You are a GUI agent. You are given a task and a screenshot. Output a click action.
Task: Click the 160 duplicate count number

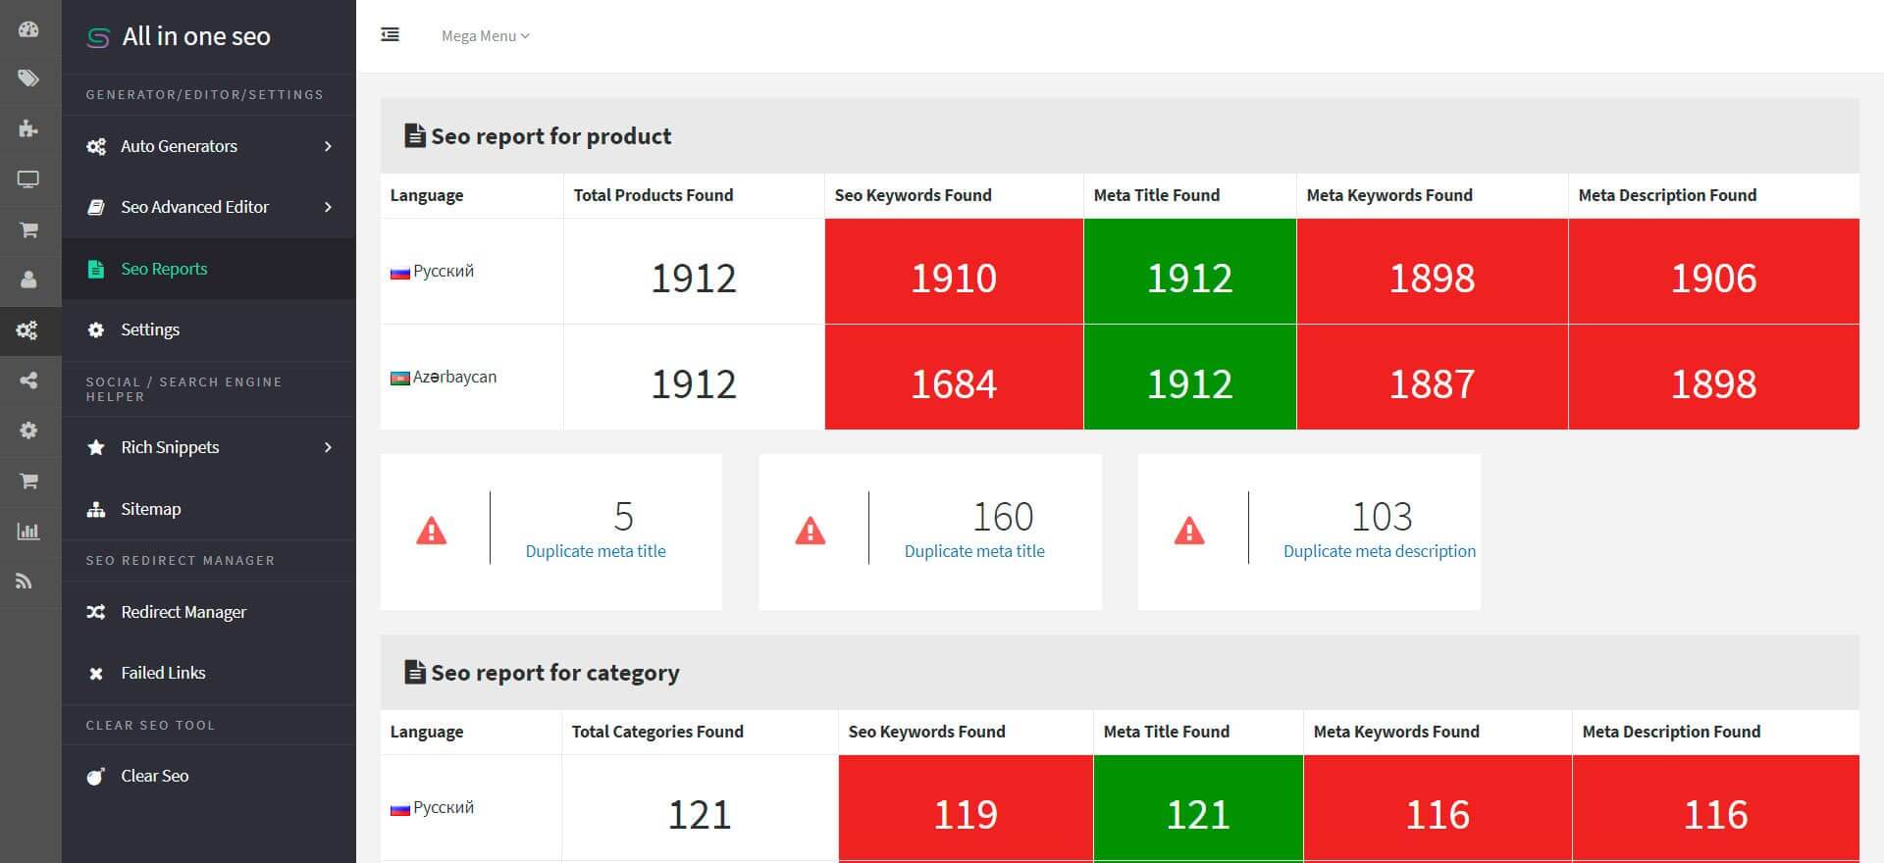1003,516
